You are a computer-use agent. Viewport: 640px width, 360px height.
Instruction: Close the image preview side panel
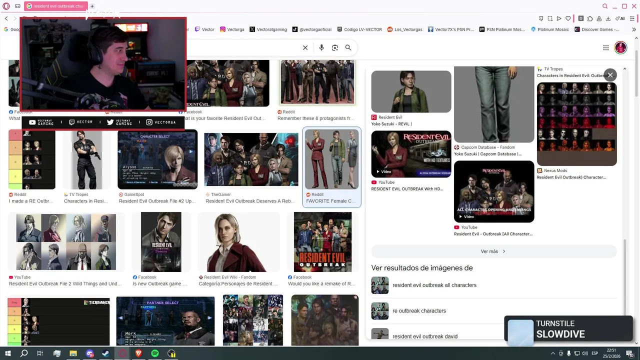pos(610,75)
